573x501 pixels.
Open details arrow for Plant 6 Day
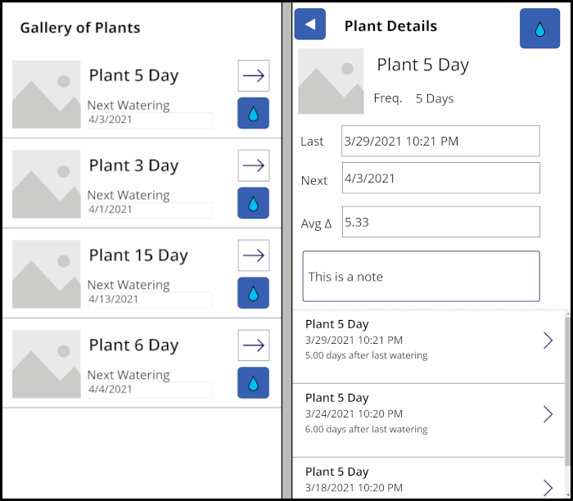coord(253,345)
